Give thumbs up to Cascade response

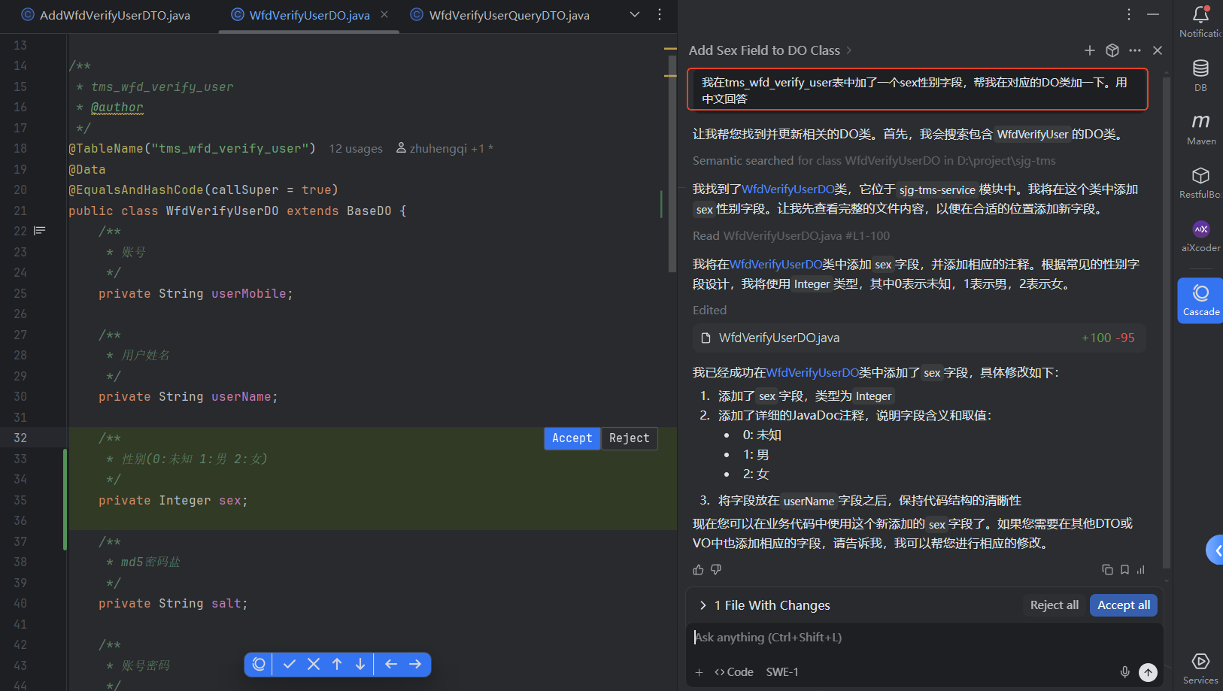(698, 570)
